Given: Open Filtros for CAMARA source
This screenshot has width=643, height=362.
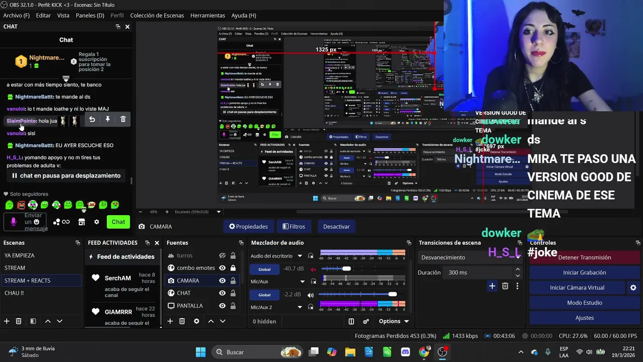Looking at the screenshot, I should [294, 226].
